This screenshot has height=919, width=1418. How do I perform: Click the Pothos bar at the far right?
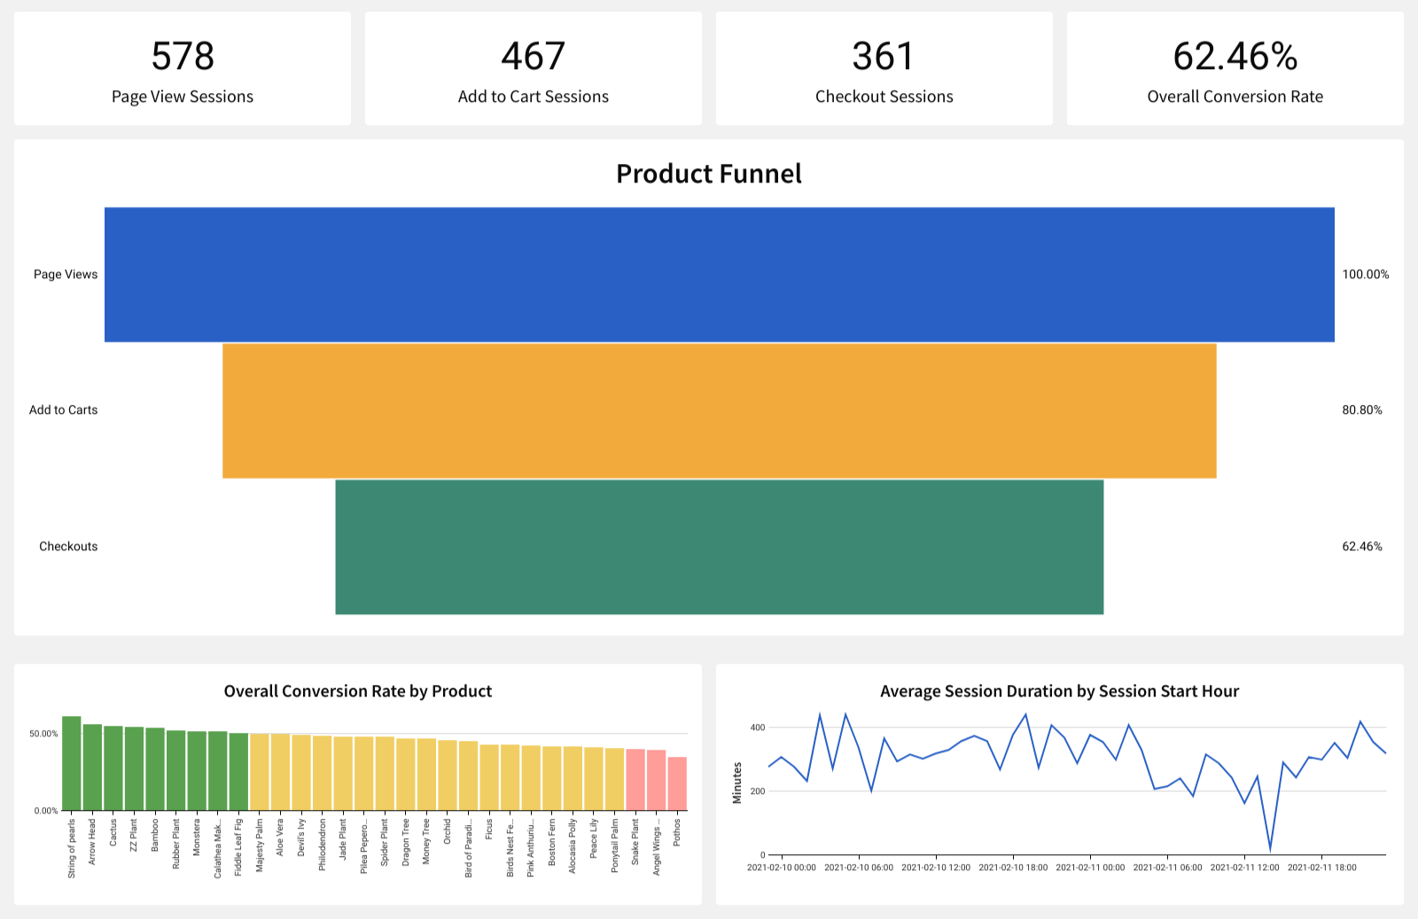(x=676, y=784)
